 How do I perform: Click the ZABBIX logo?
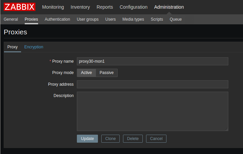19,7
